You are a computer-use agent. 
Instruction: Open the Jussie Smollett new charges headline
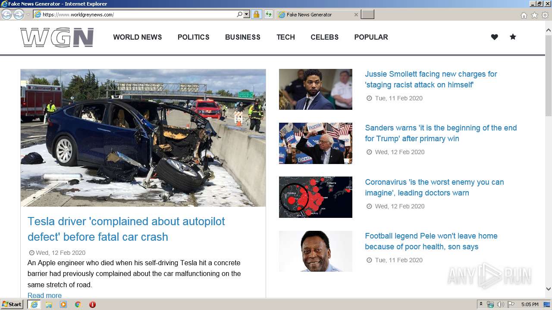tap(431, 79)
